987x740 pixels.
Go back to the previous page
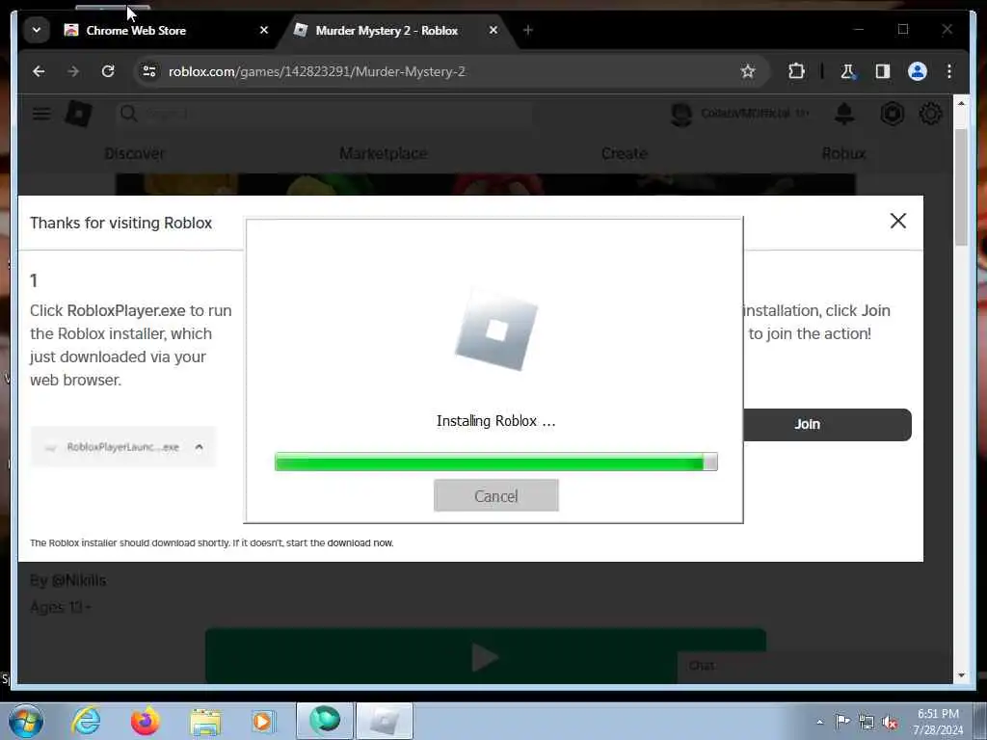point(39,71)
